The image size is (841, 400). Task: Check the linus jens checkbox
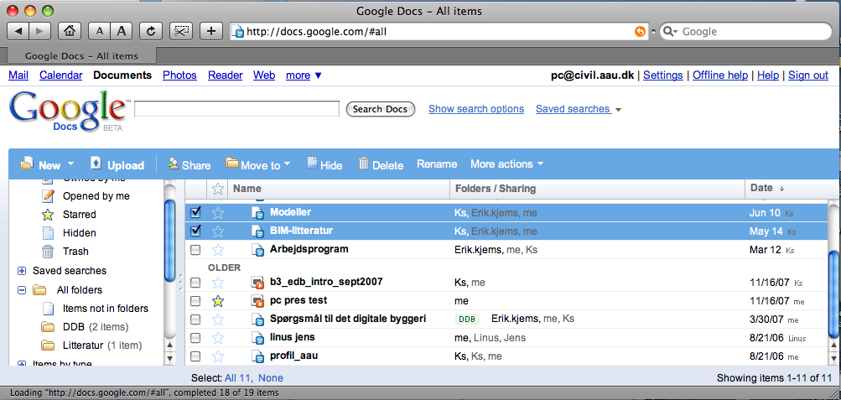[195, 338]
